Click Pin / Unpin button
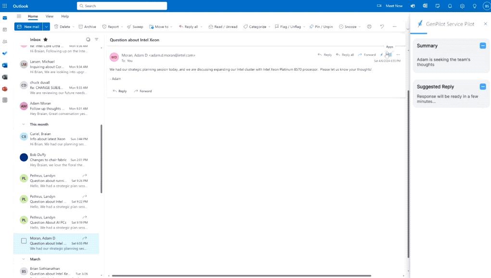Image resolution: width=491 pixels, height=278 pixels. pos(321,26)
